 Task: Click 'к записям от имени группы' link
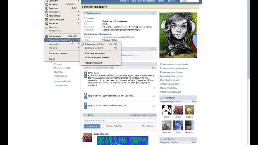pos(142,115)
